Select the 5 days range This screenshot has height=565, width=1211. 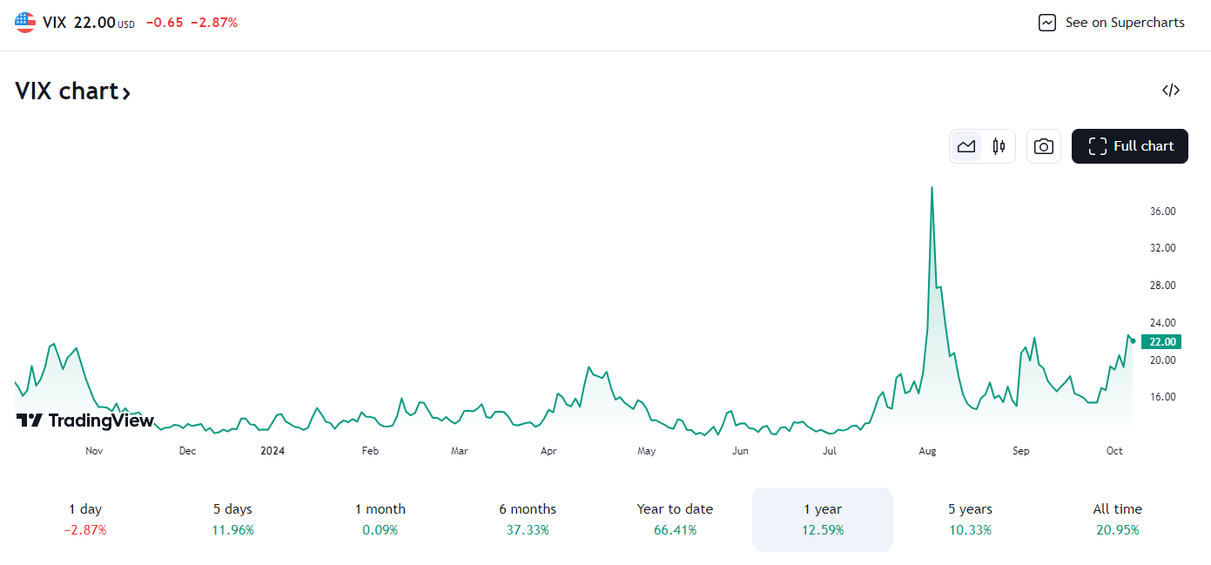coord(232,518)
